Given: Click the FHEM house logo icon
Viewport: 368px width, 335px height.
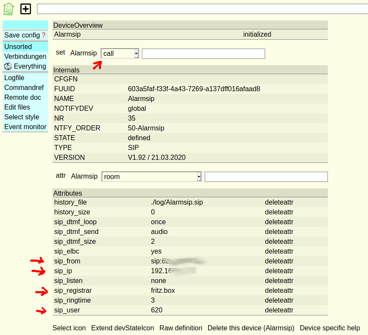Looking at the screenshot, I should [x=8, y=9].
